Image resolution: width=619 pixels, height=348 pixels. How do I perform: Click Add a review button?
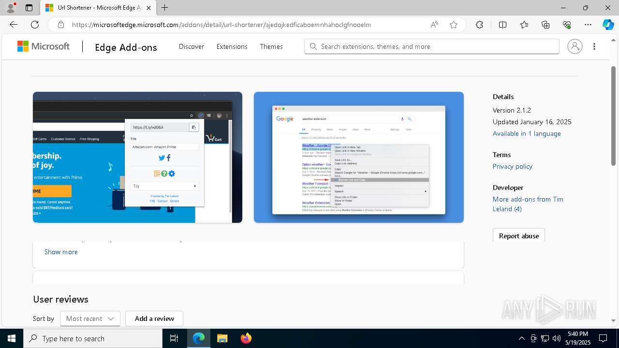(154, 319)
